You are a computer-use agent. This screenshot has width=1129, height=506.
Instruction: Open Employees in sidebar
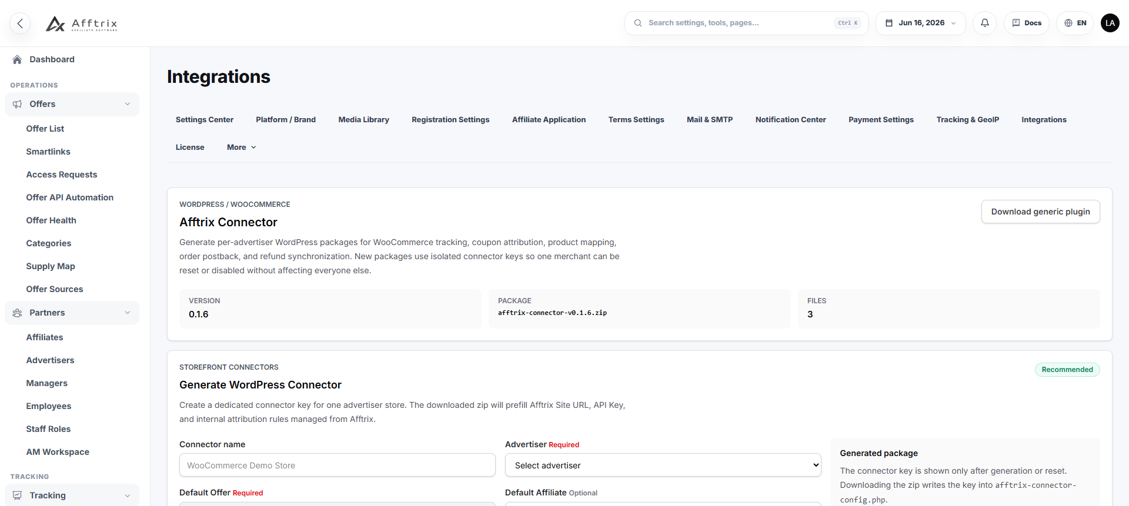click(49, 406)
